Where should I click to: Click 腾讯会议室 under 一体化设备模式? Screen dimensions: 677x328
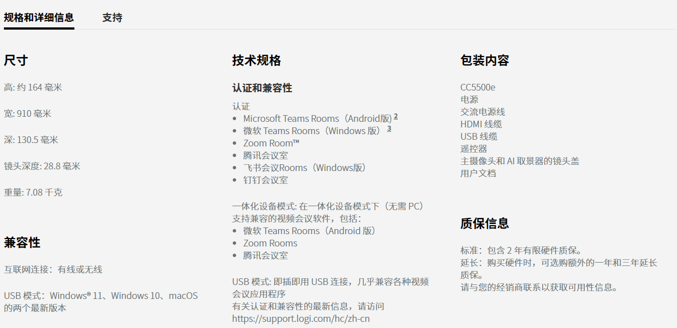pos(266,255)
